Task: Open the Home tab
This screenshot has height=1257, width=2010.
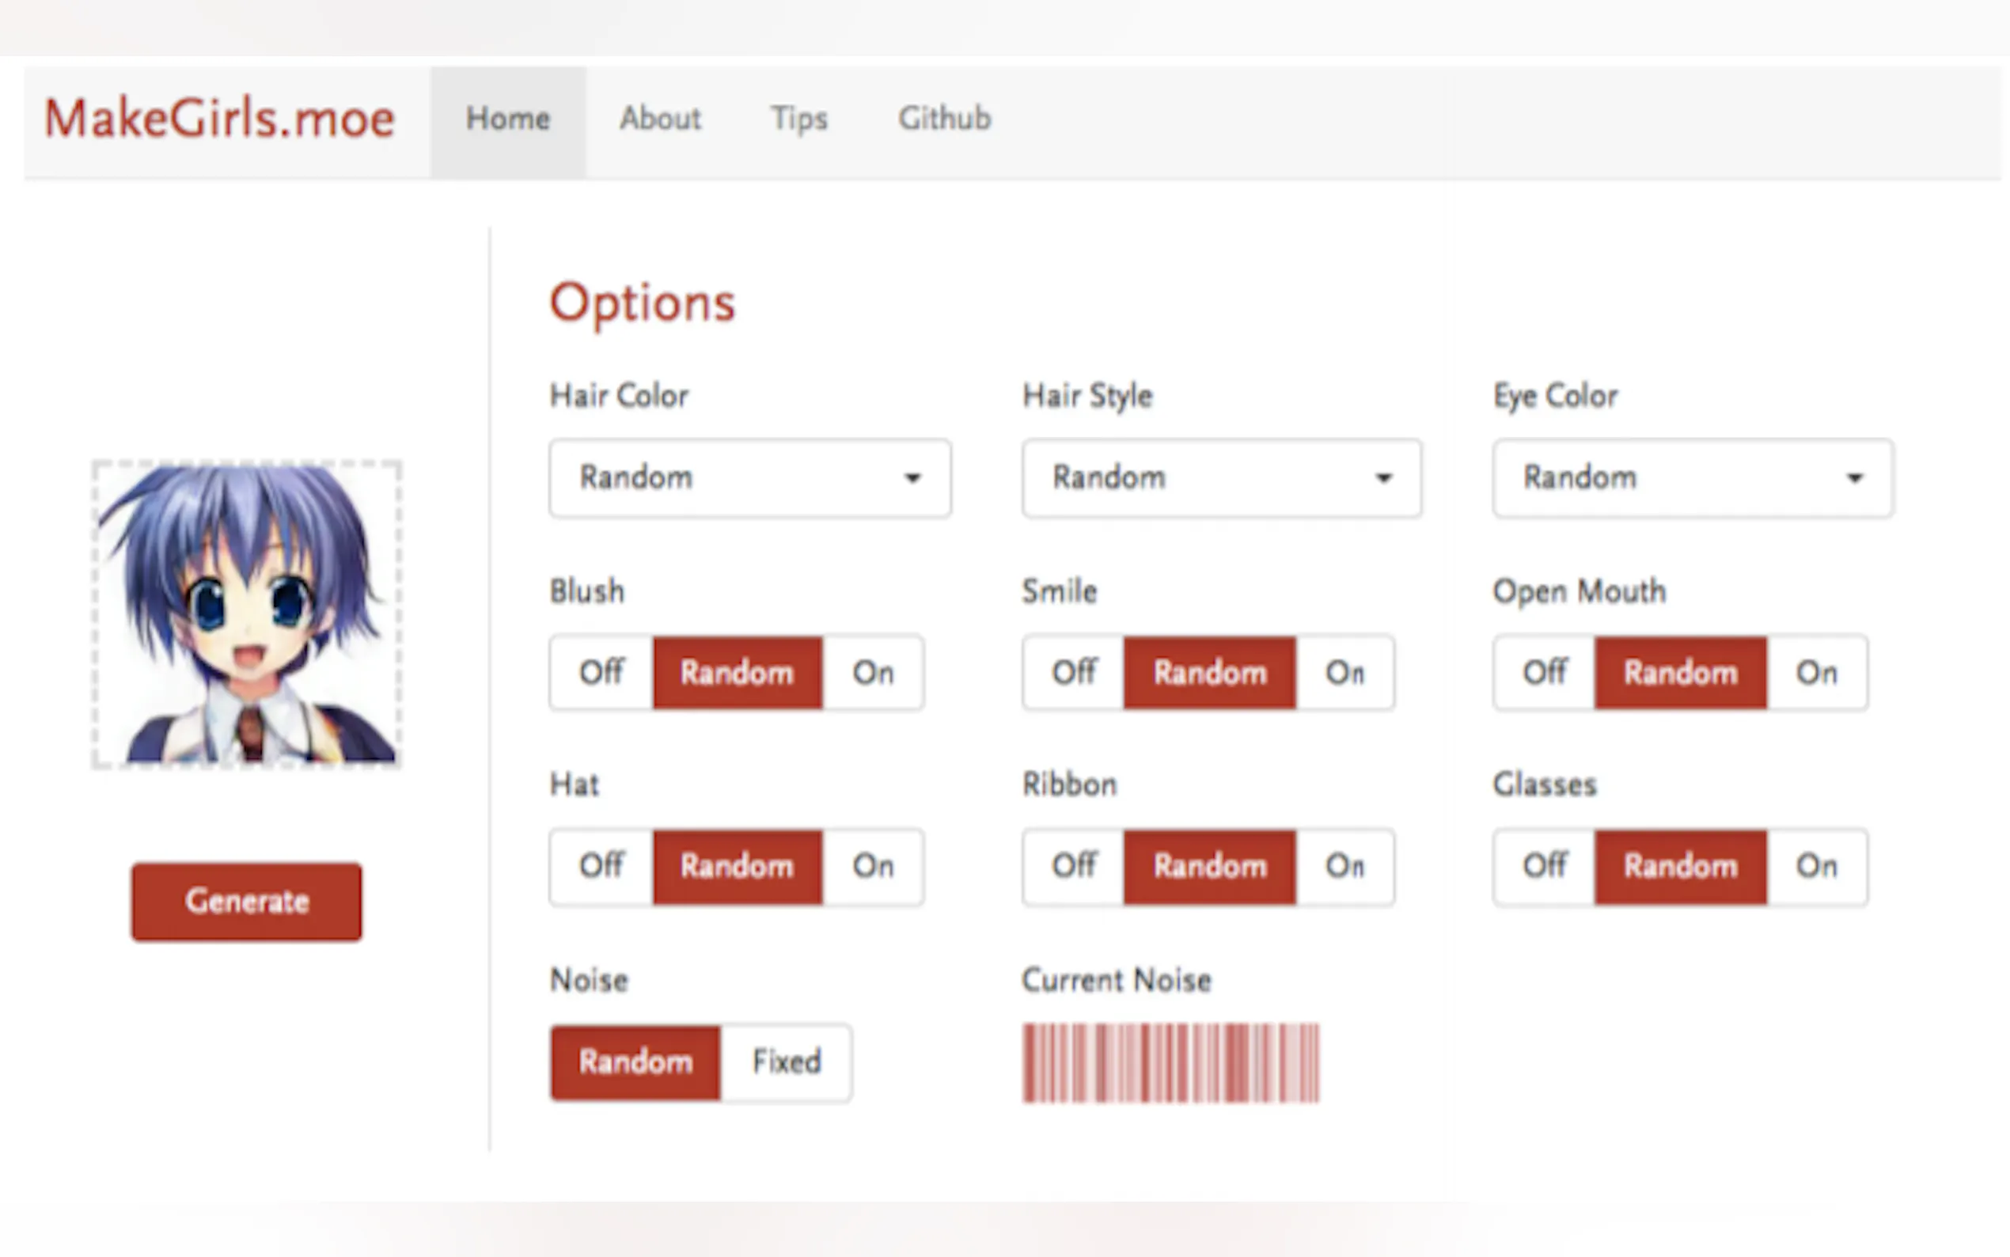Action: 508,119
